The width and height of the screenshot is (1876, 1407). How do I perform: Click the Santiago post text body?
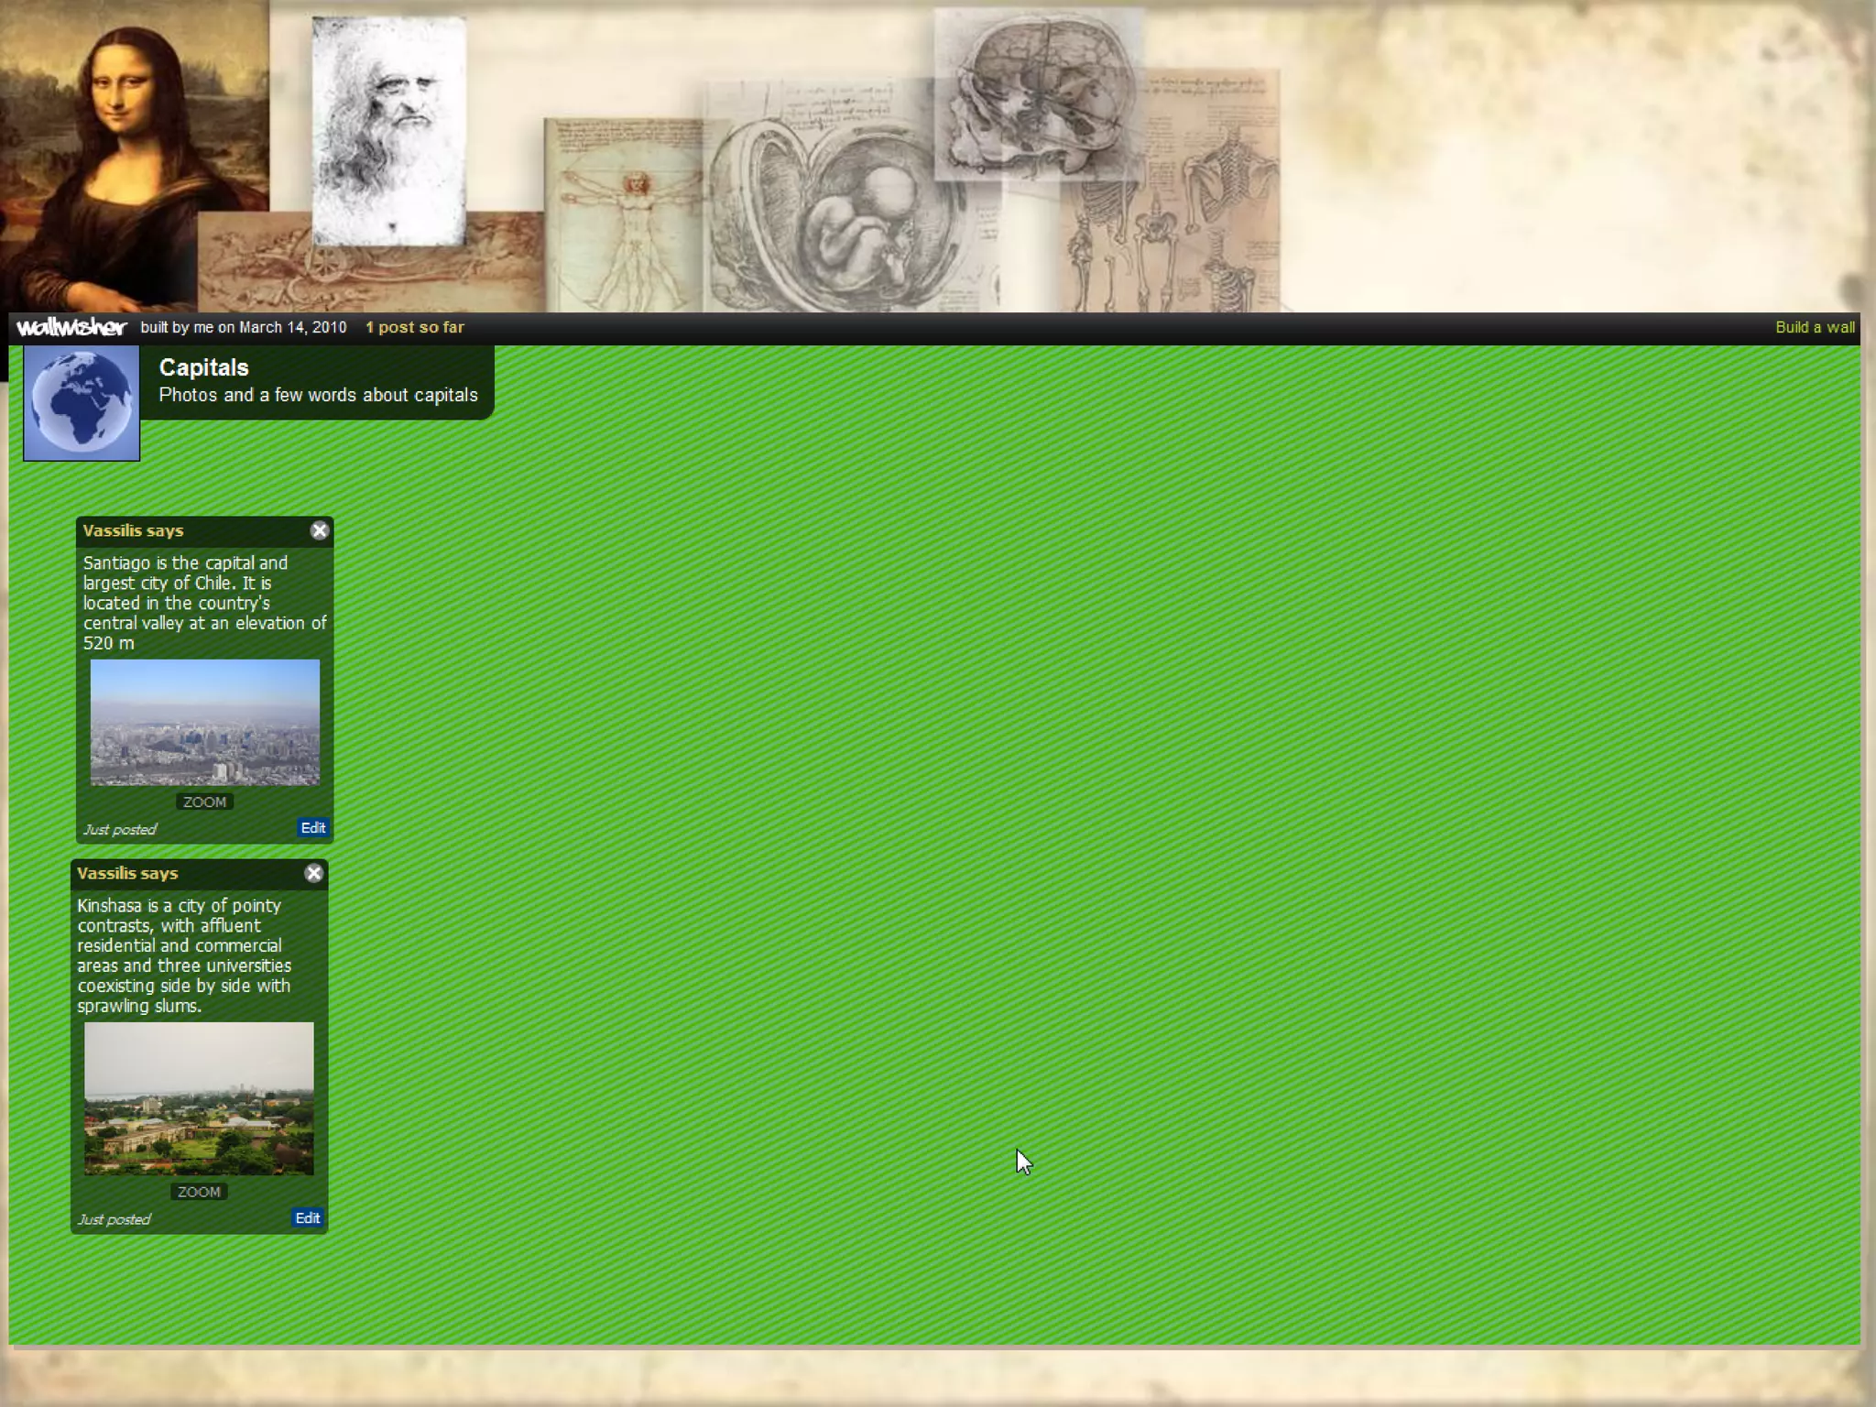click(203, 602)
